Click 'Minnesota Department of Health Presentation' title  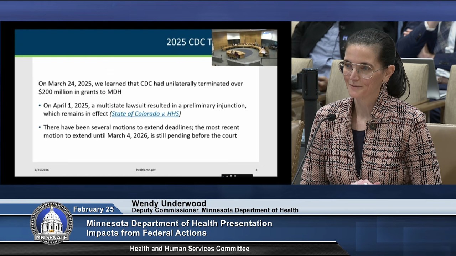point(179,224)
